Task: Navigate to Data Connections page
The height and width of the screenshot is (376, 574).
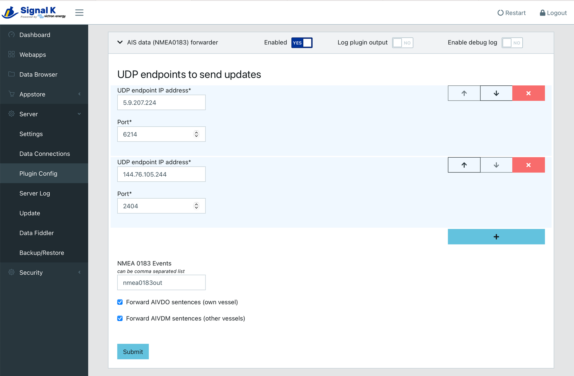Action: click(x=44, y=154)
